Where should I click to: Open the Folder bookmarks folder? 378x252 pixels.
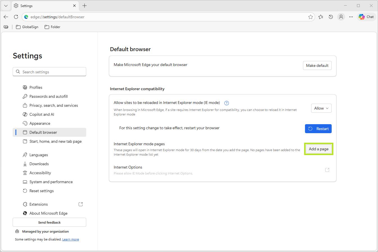pyautogui.click(x=53, y=27)
